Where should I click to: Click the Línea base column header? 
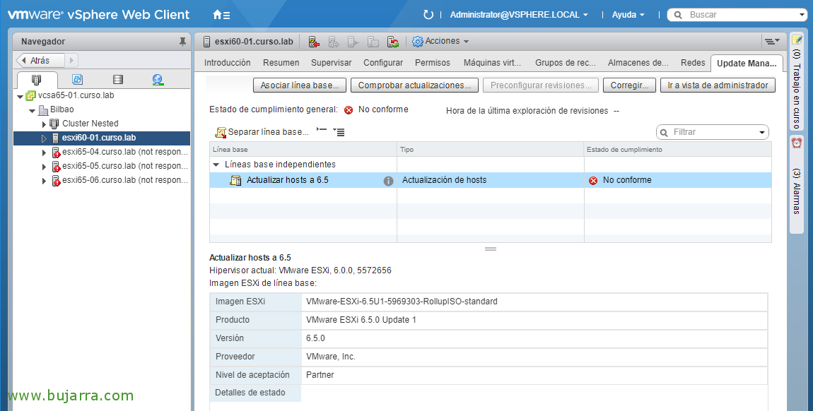click(x=303, y=150)
